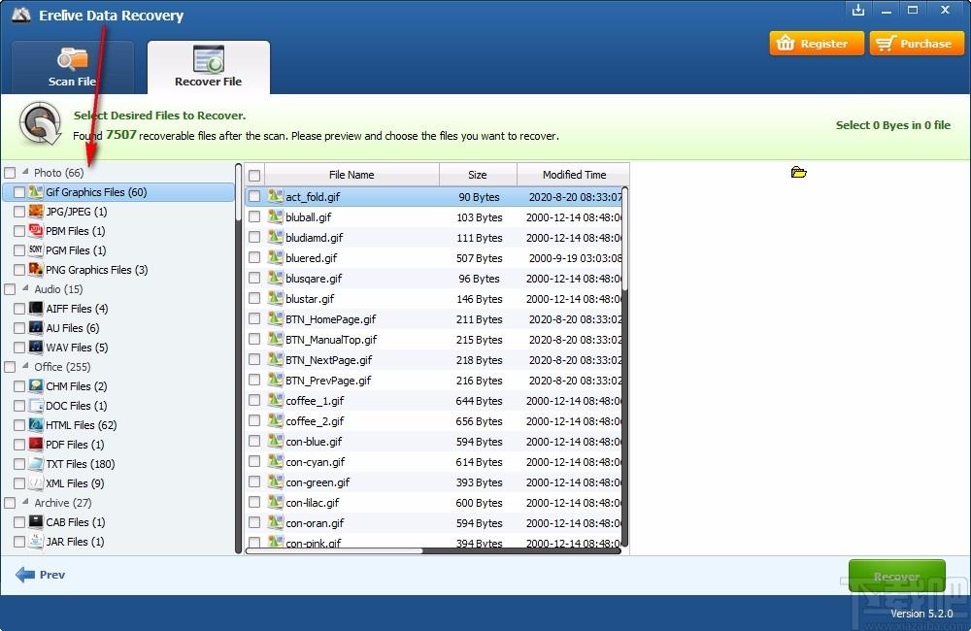
Task: Click the yellow open folder icon in preview pane
Action: point(798,172)
